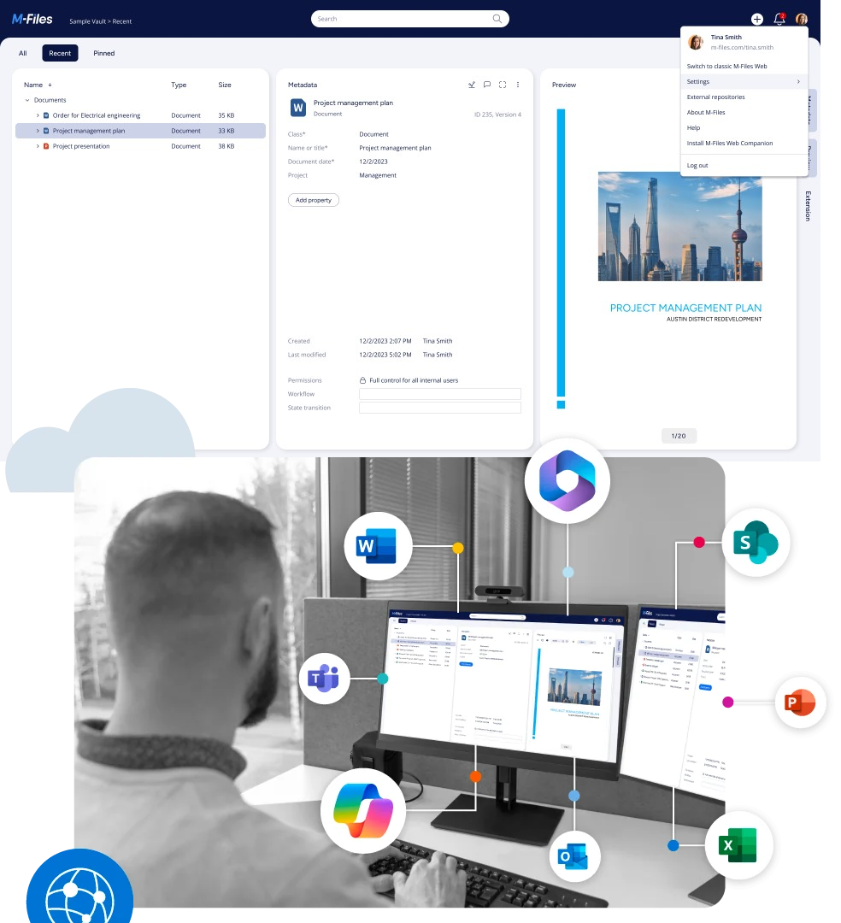Click the magnifier icon in the search bar
This screenshot has width=841, height=923.
tap(497, 19)
